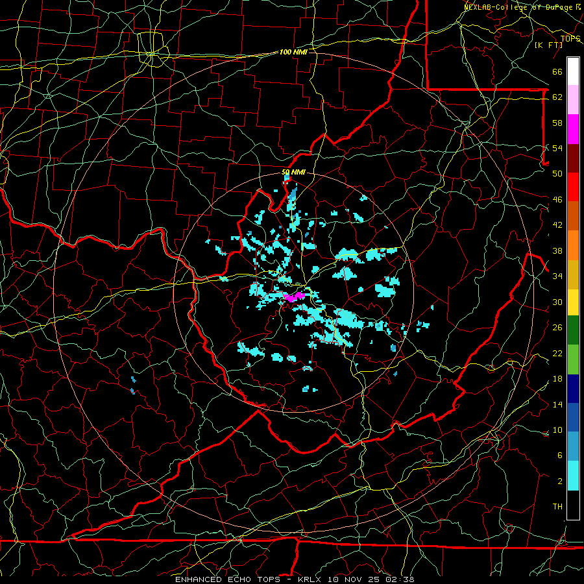Click the '30' legend value

[x=557, y=302]
